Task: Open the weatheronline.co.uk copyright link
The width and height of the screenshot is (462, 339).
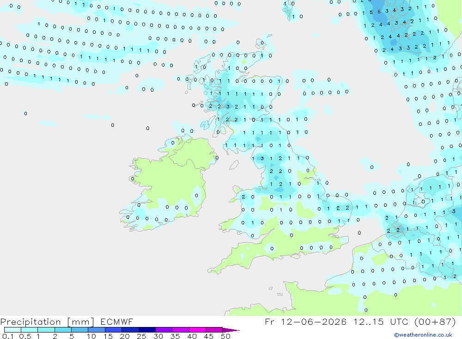Action: click(x=423, y=335)
